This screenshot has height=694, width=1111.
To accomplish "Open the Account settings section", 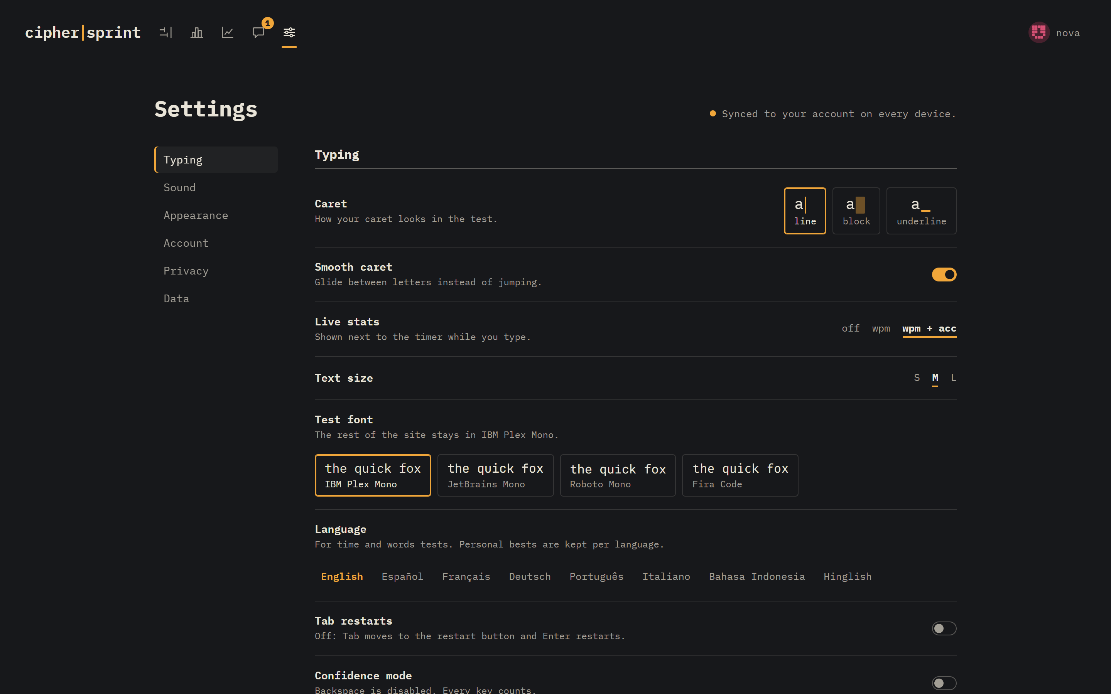I will [216, 243].
